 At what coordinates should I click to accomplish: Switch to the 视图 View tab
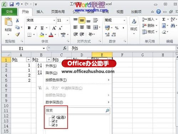tap(120, 12)
